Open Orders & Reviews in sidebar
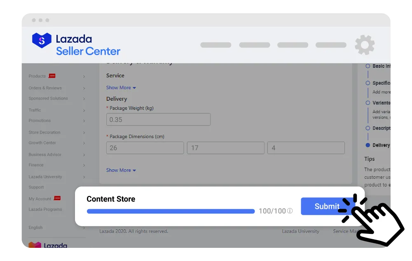 click(x=56, y=88)
